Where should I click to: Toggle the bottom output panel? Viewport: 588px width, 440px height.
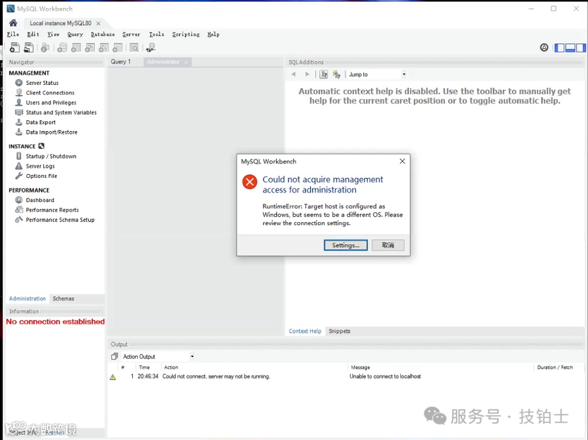click(571, 47)
